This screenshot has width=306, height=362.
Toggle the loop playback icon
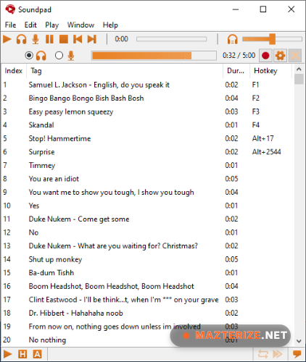[x=263, y=354]
